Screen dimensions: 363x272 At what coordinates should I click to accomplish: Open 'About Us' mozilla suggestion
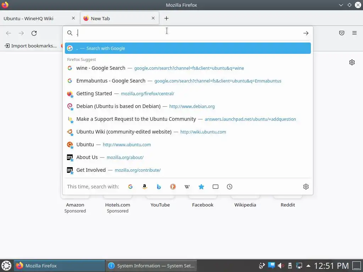tap(188, 157)
